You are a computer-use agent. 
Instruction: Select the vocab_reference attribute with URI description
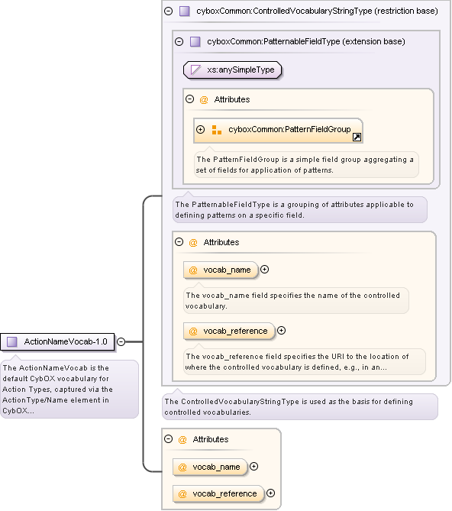pos(229,331)
